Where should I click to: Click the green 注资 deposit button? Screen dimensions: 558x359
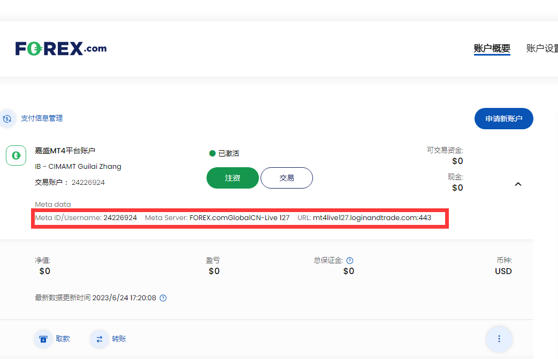pyautogui.click(x=232, y=178)
